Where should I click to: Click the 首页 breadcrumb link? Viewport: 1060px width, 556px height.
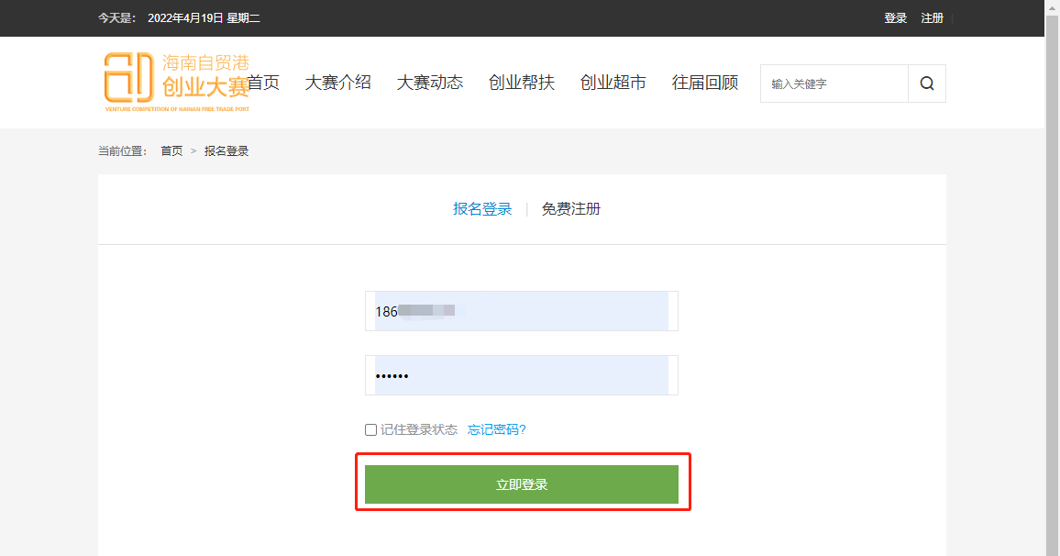pyautogui.click(x=171, y=151)
